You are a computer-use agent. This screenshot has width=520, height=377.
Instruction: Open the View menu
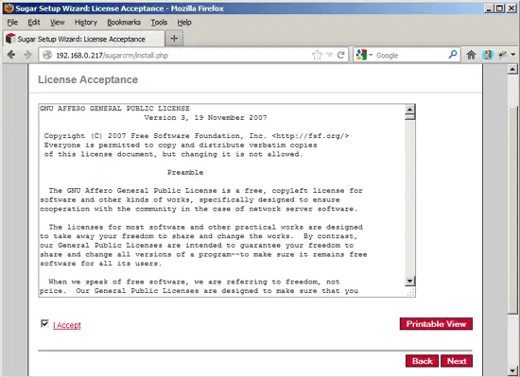tap(58, 22)
